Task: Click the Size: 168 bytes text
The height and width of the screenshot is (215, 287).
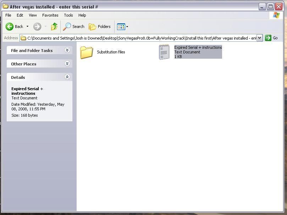Action: 24,115
